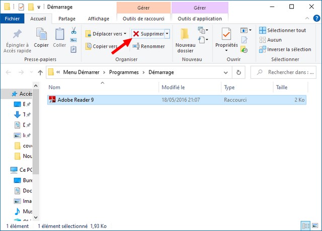Expand the Propriétés dropdown arrow
Viewport: 322px width, 231px height.
point(226,50)
